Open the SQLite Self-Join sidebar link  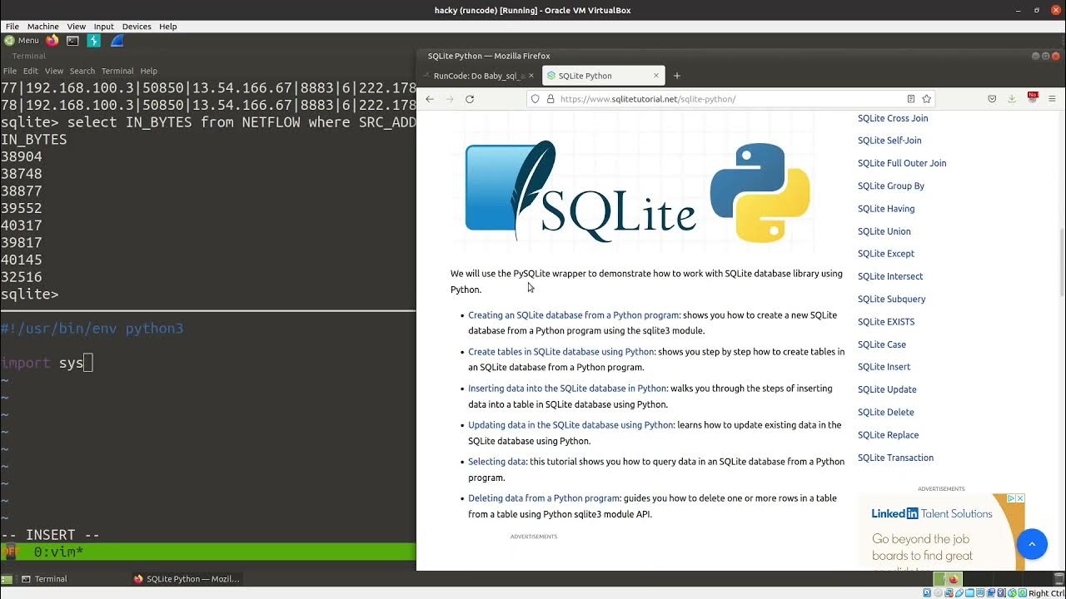pyautogui.click(x=889, y=141)
